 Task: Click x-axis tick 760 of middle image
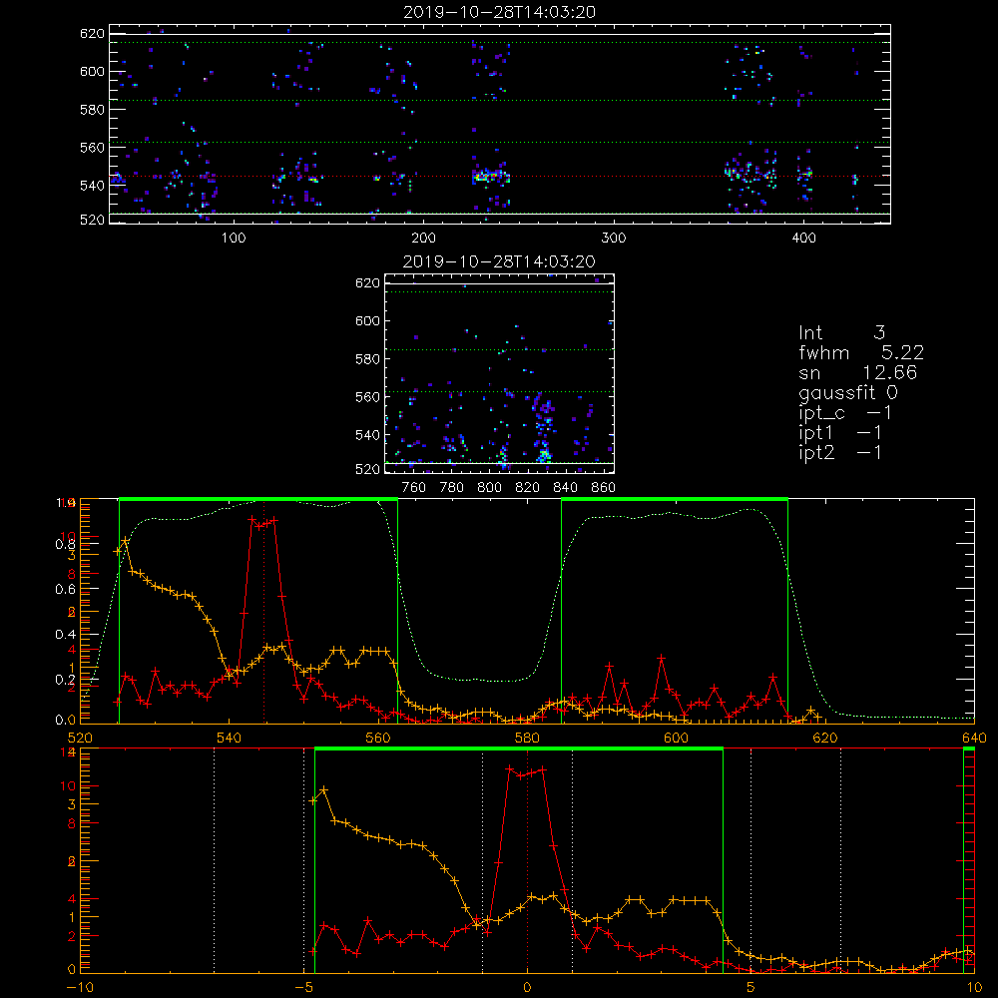coord(414,488)
